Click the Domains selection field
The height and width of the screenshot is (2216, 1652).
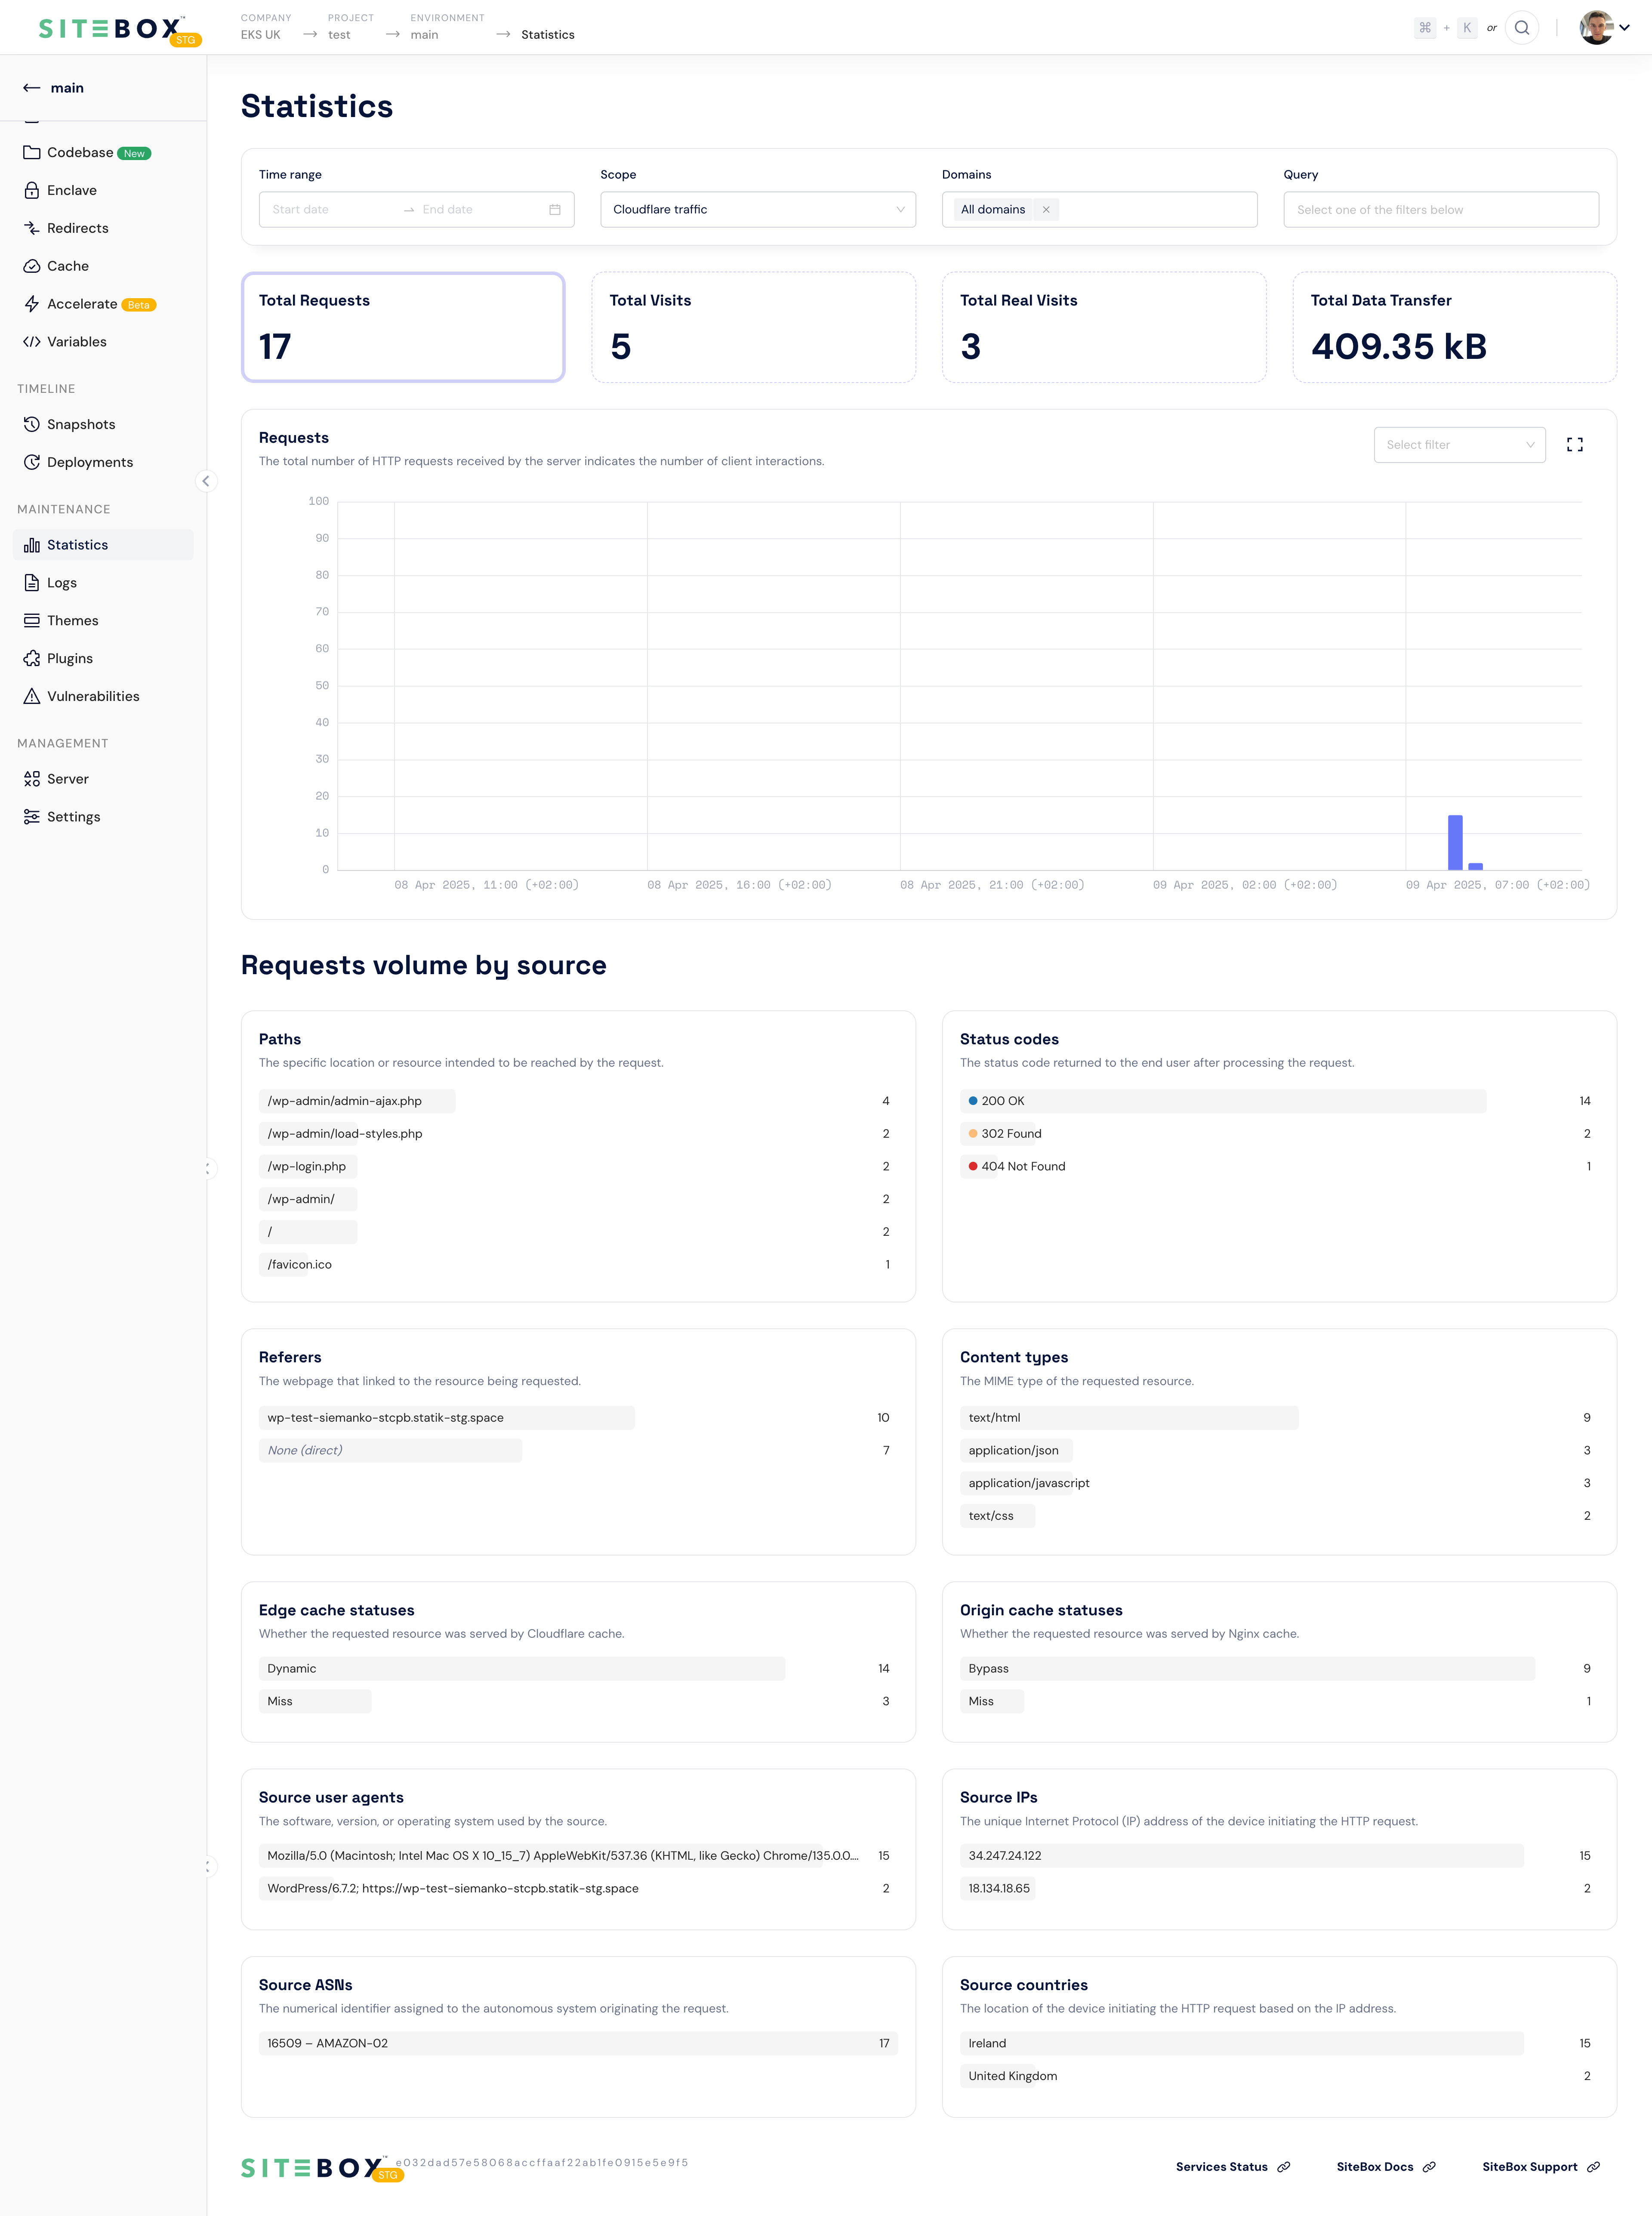pos(1099,210)
